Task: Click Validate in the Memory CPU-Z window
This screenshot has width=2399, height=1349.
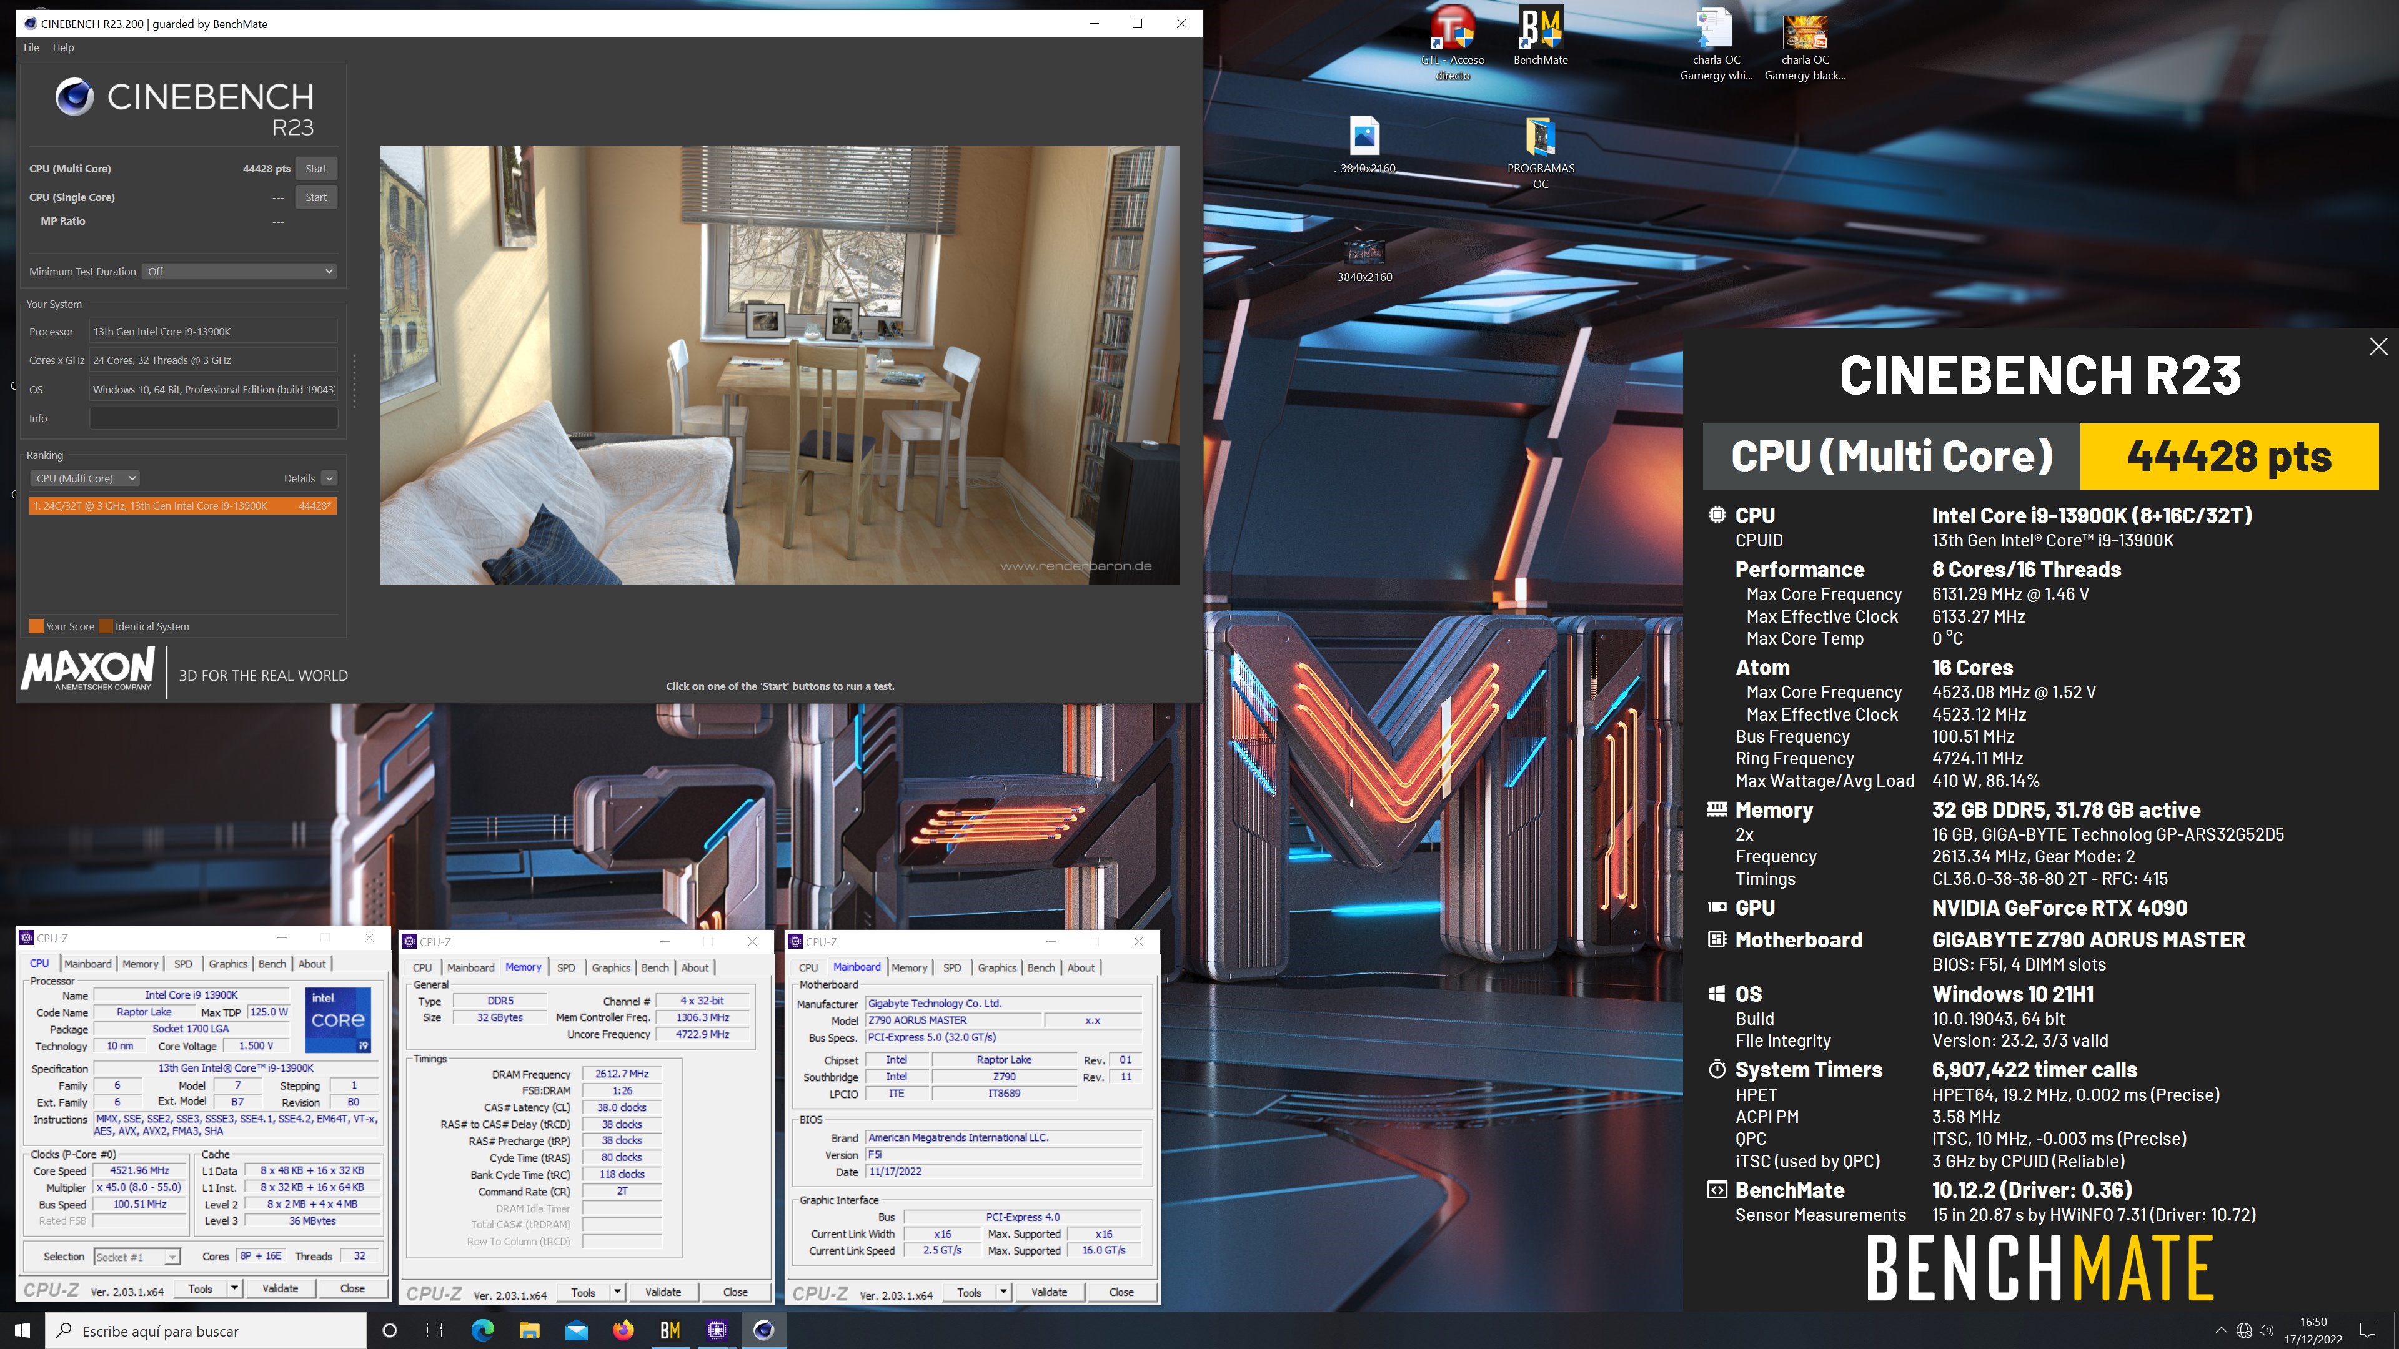Action: pyautogui.click(x=663, y=1292)
